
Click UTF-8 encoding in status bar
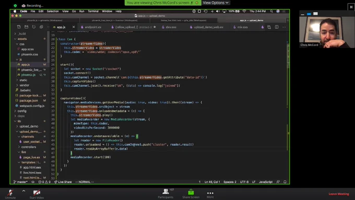tap(244, 182)
